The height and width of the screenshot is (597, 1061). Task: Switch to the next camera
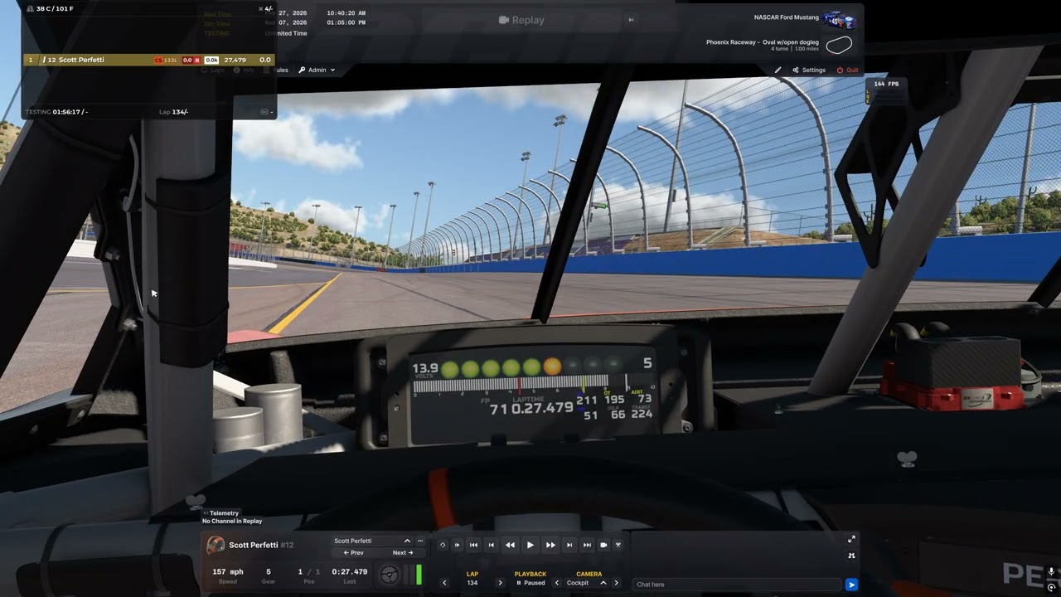(x=616, y=583)
